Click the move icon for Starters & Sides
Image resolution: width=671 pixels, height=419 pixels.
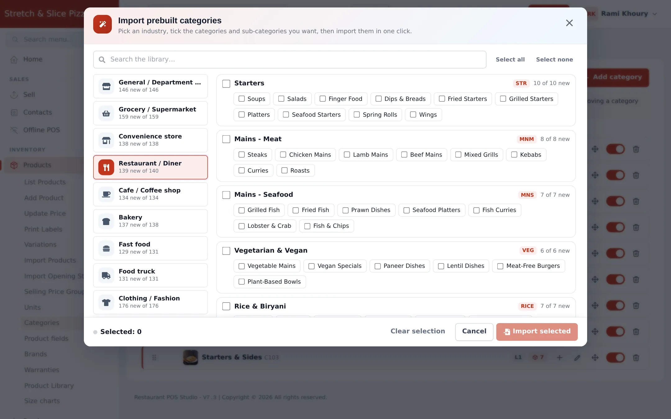[x=595, y=358]
